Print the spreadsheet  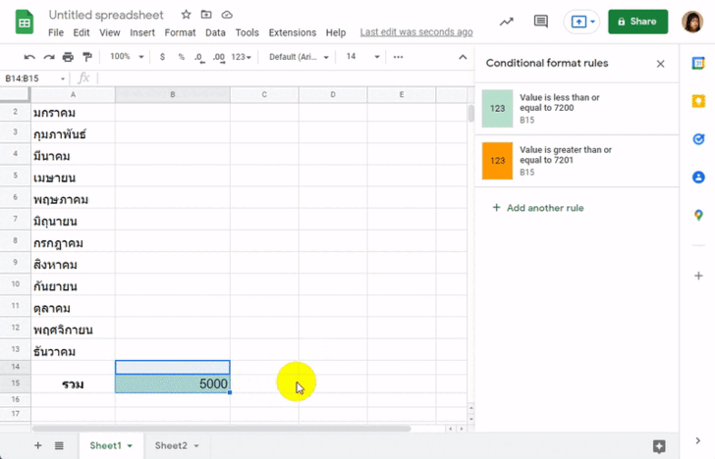(x=68, y=57)
